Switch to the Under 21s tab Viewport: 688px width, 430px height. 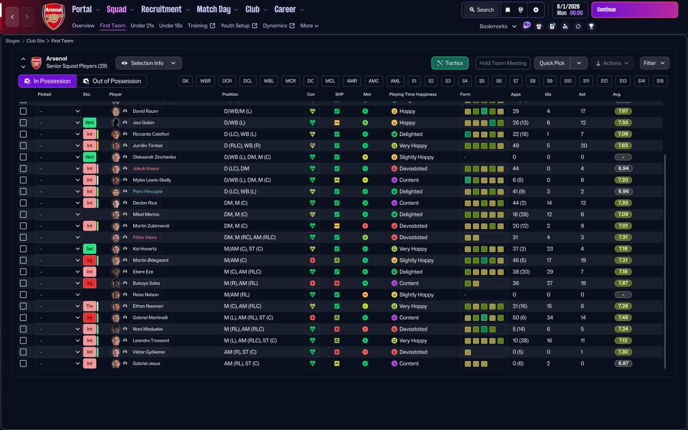(142, 26)
